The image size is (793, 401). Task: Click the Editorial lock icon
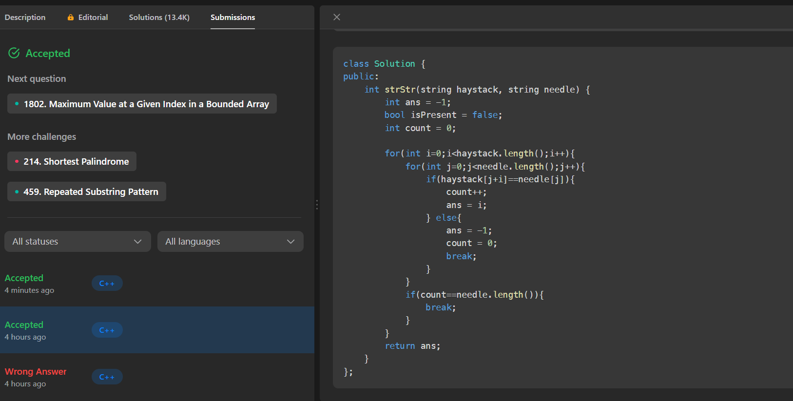(x=71, y=18)
